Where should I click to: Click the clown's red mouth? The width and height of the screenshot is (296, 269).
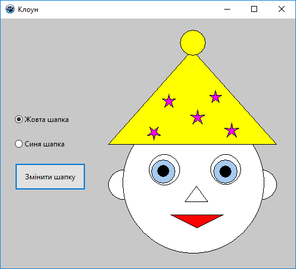tap(197, 221)
